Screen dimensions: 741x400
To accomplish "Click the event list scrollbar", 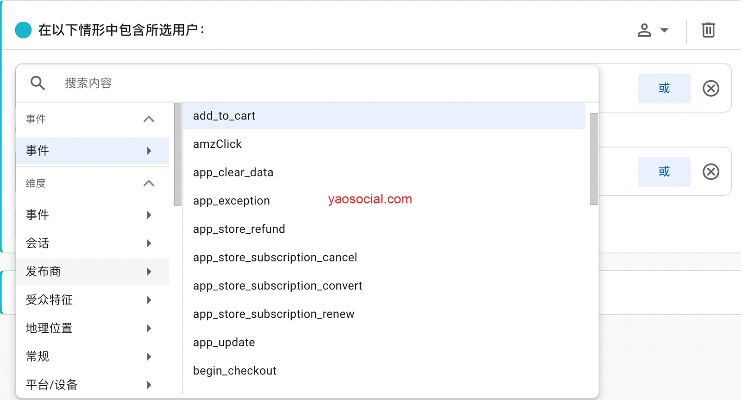I will [x=594, y=159].
